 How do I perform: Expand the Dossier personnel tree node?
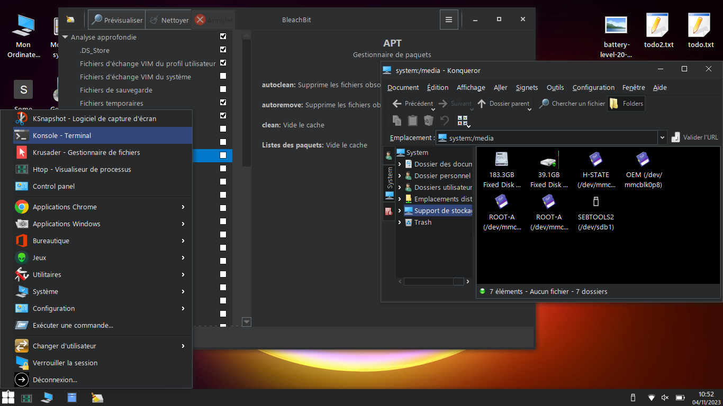400,176
